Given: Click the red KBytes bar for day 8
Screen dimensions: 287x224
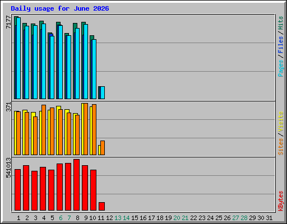Looking at the screenshot, I should (x=77, y=185).
